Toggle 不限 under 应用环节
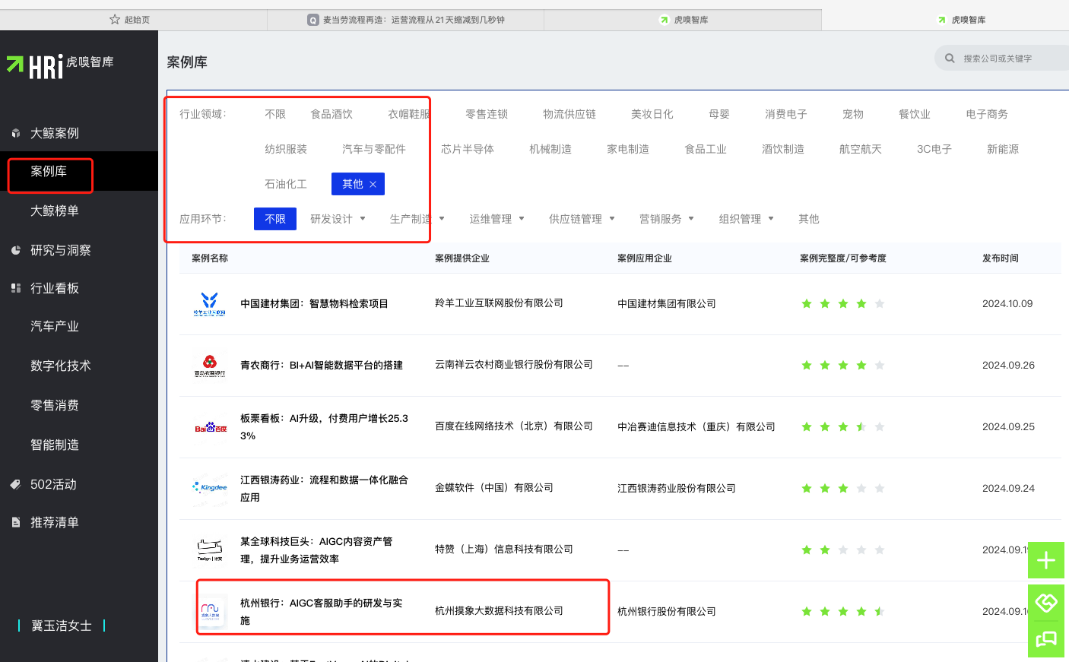 pyautogui.click(x=275, y=218)
